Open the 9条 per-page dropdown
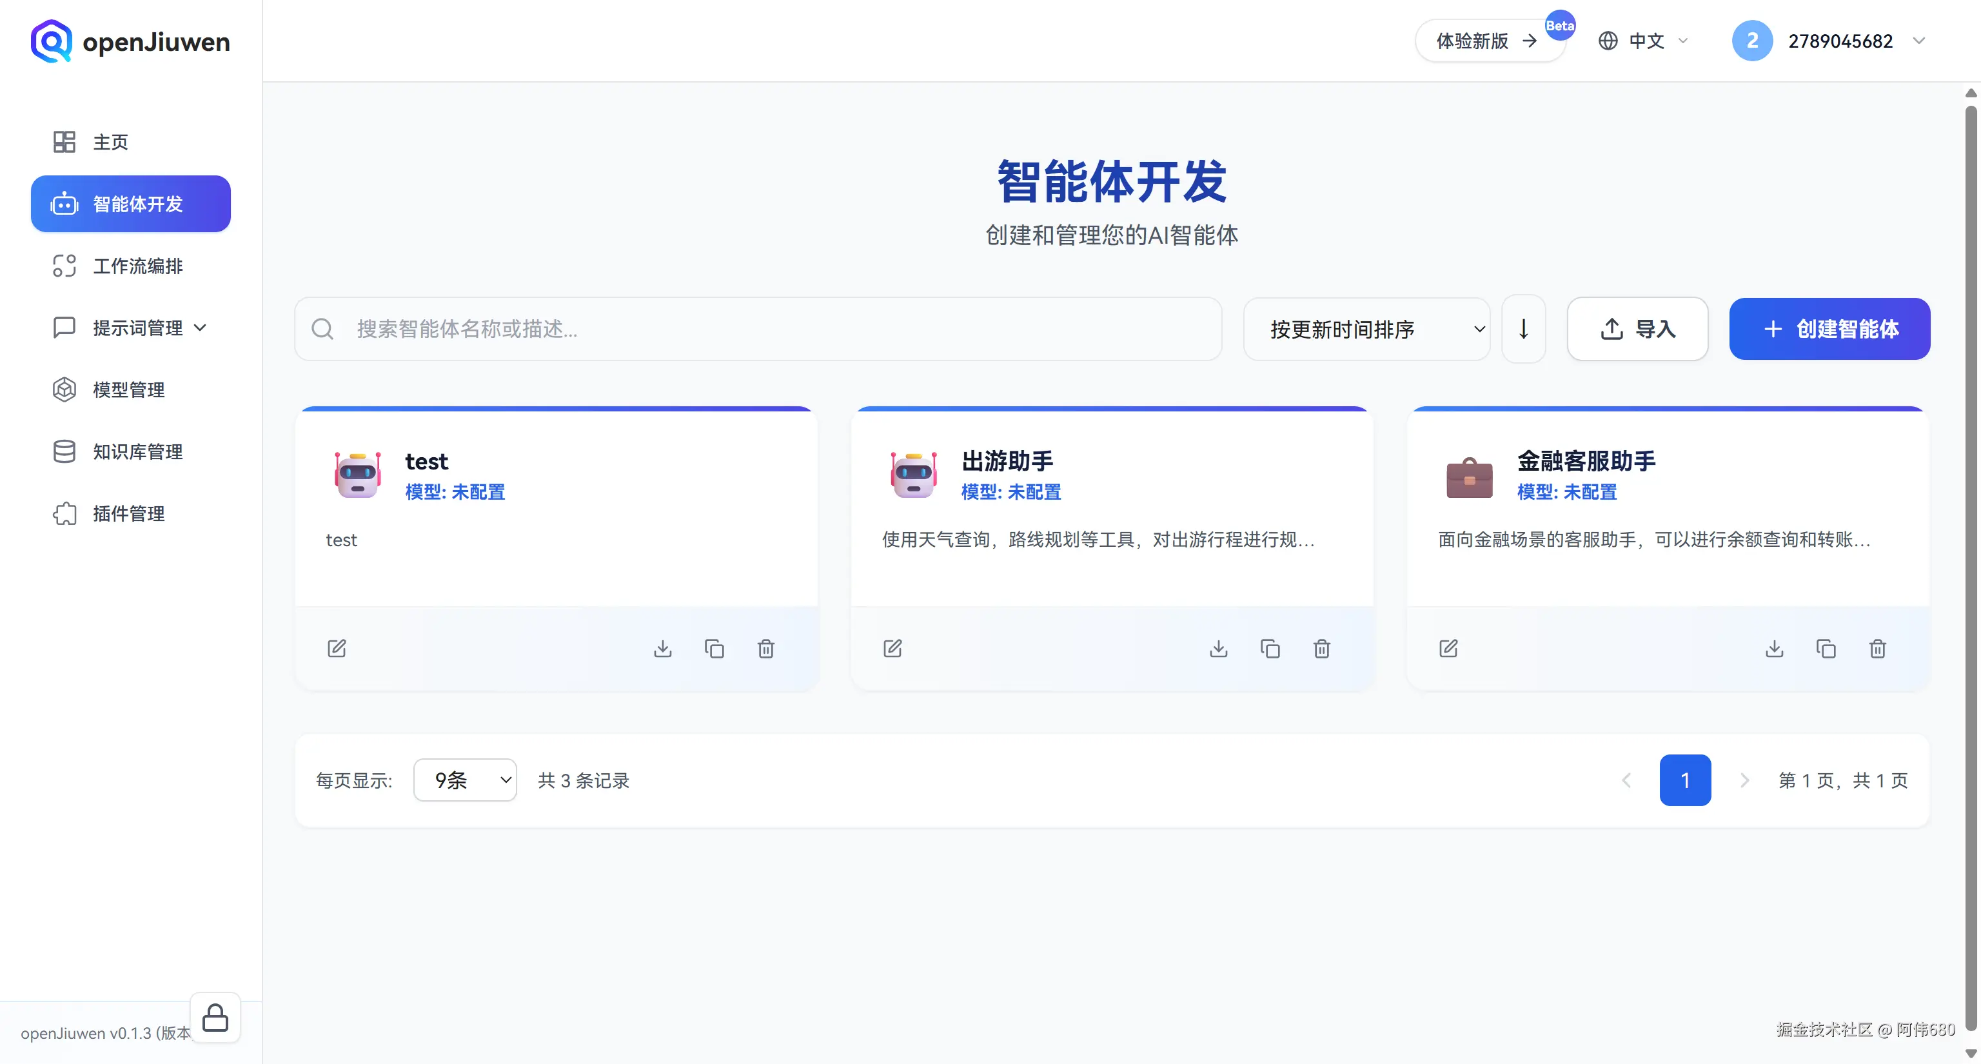The width and height of the screenshot is (1981, 1064). tap(464, 780)
